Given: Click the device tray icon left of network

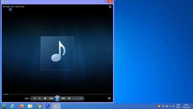Looking at the screenshot, I should tap(166, 106).
